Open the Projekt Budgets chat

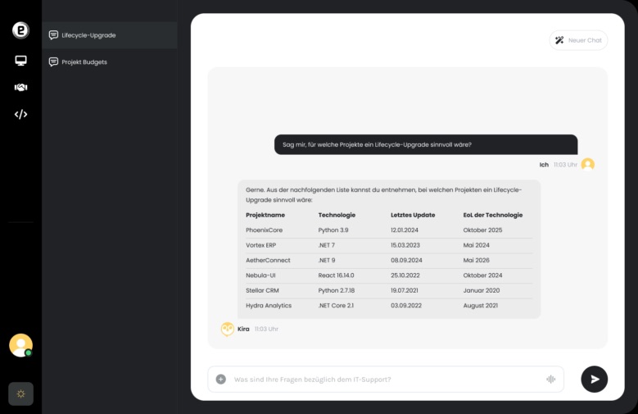click(110, 62)
